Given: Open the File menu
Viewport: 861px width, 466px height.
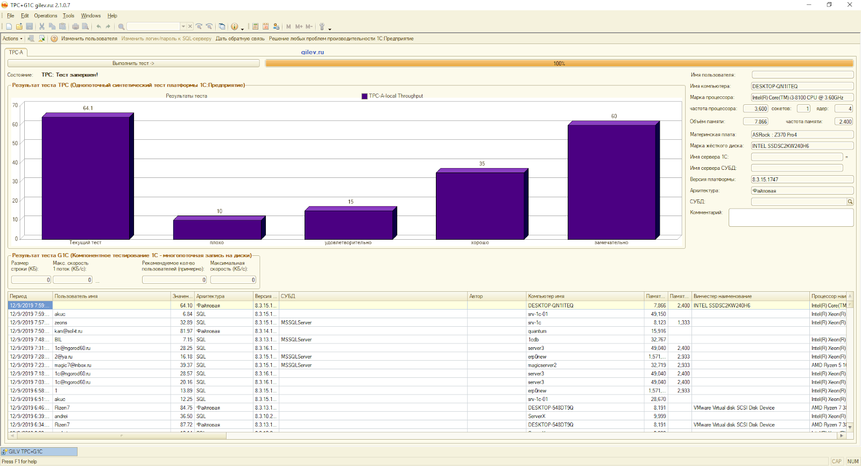Looking at the screenshot, I should tap(11, 16).
